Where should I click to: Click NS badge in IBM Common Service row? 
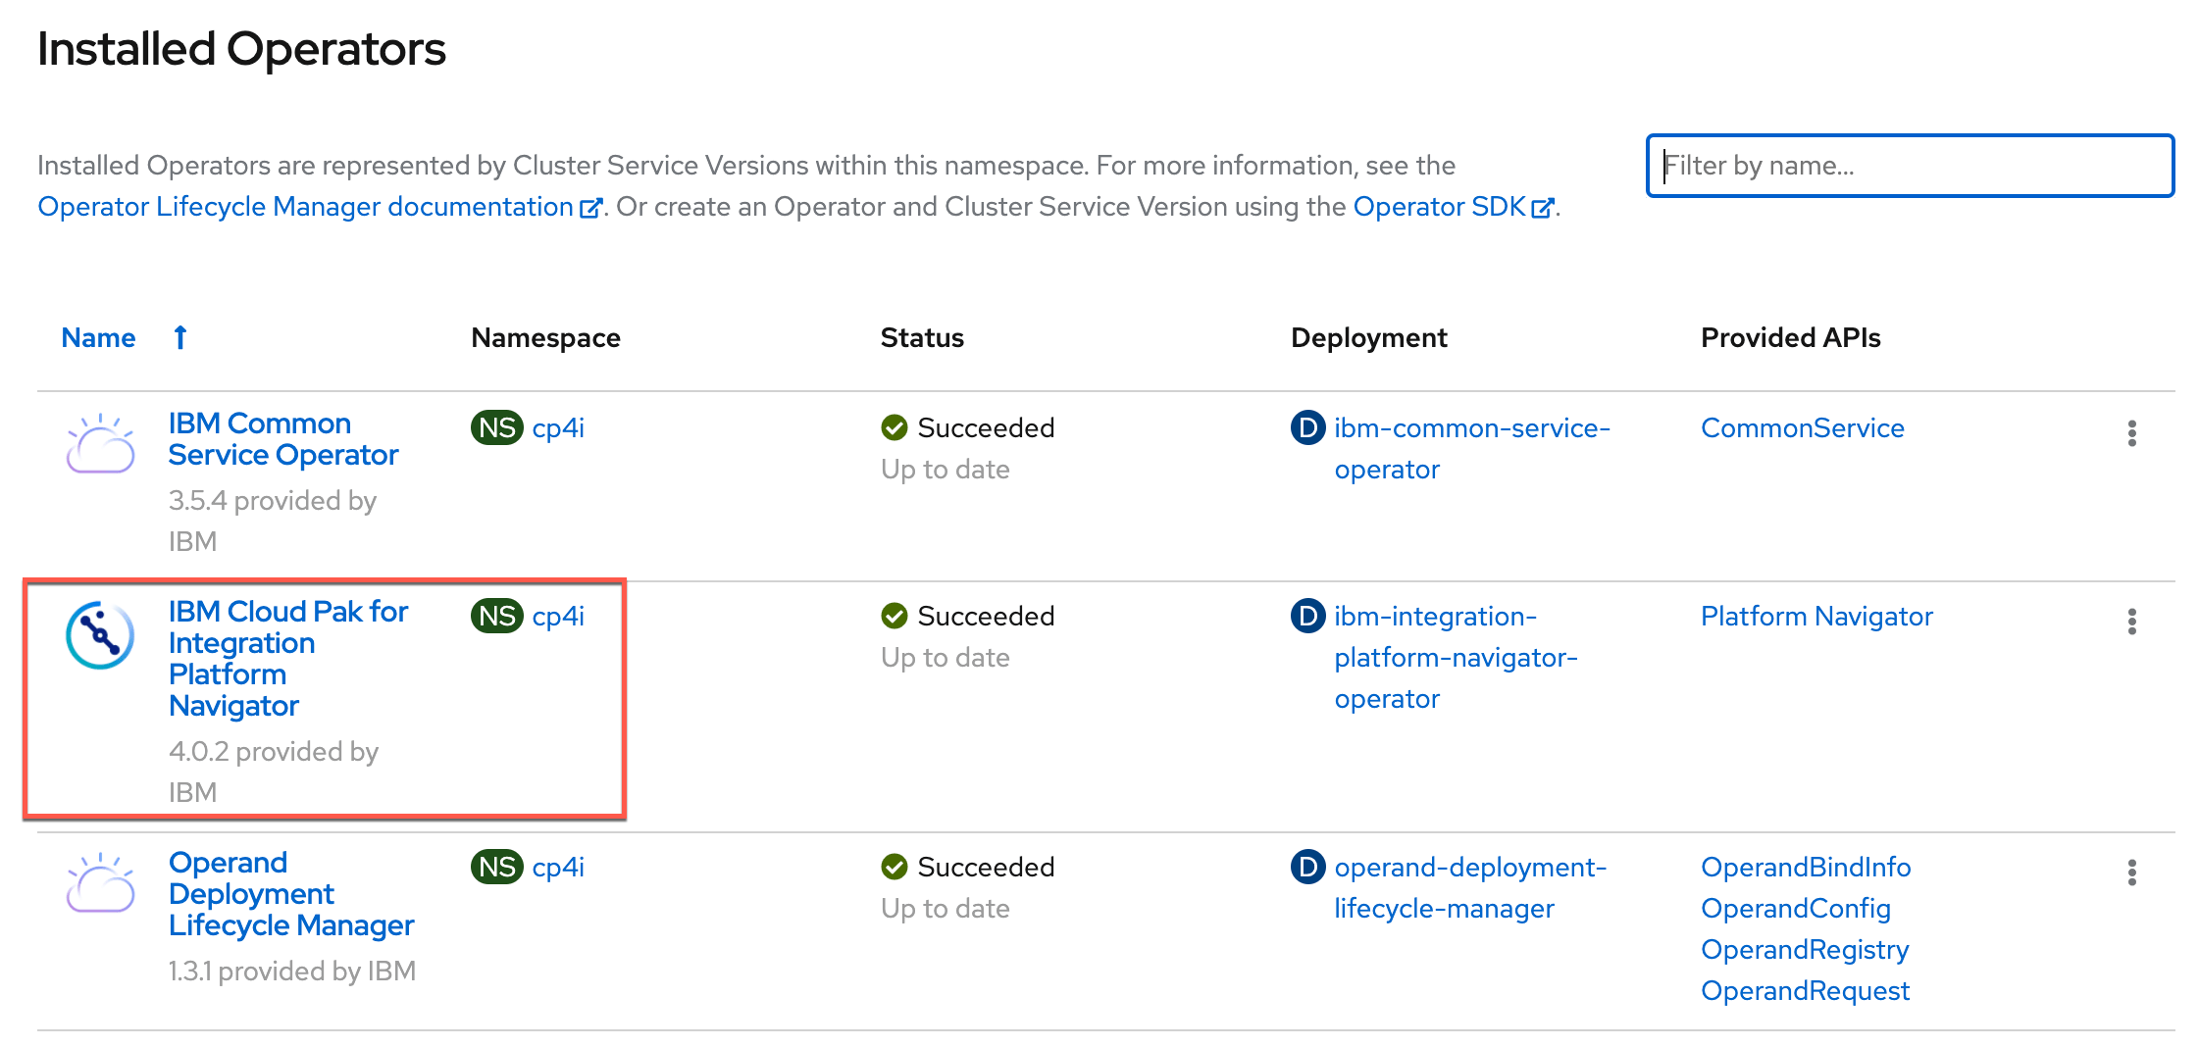tap(497, 428)
